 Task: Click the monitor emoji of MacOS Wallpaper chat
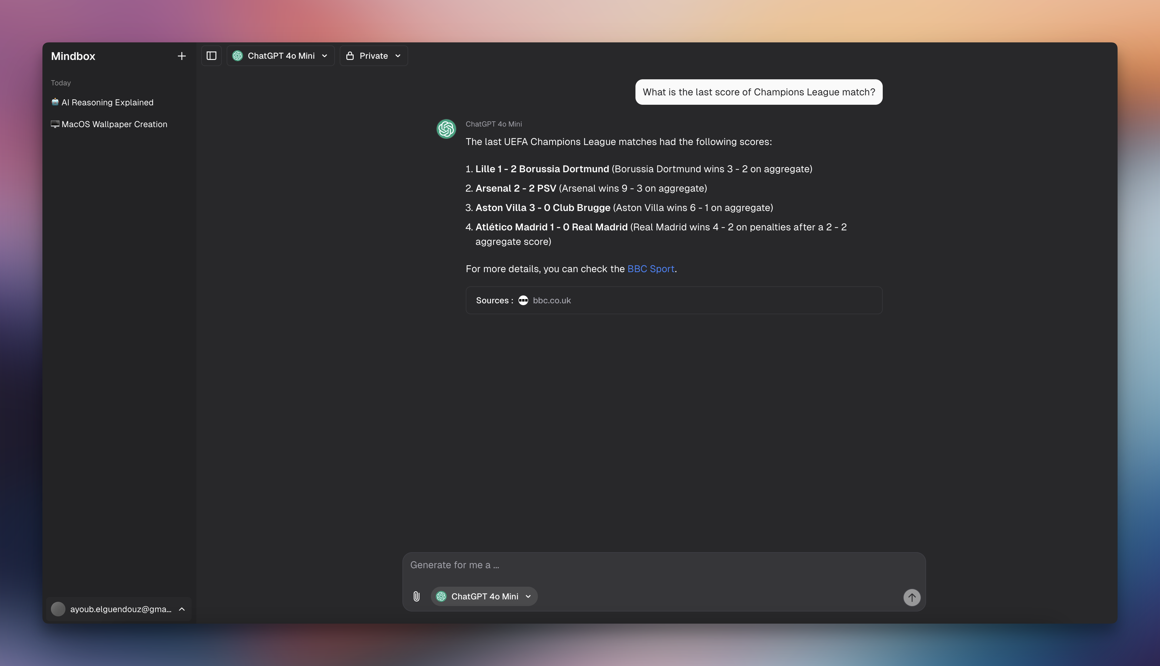point(55,124)
